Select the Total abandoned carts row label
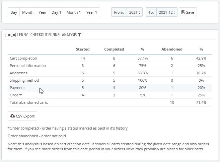220x162 pixels. pos(29,102)
